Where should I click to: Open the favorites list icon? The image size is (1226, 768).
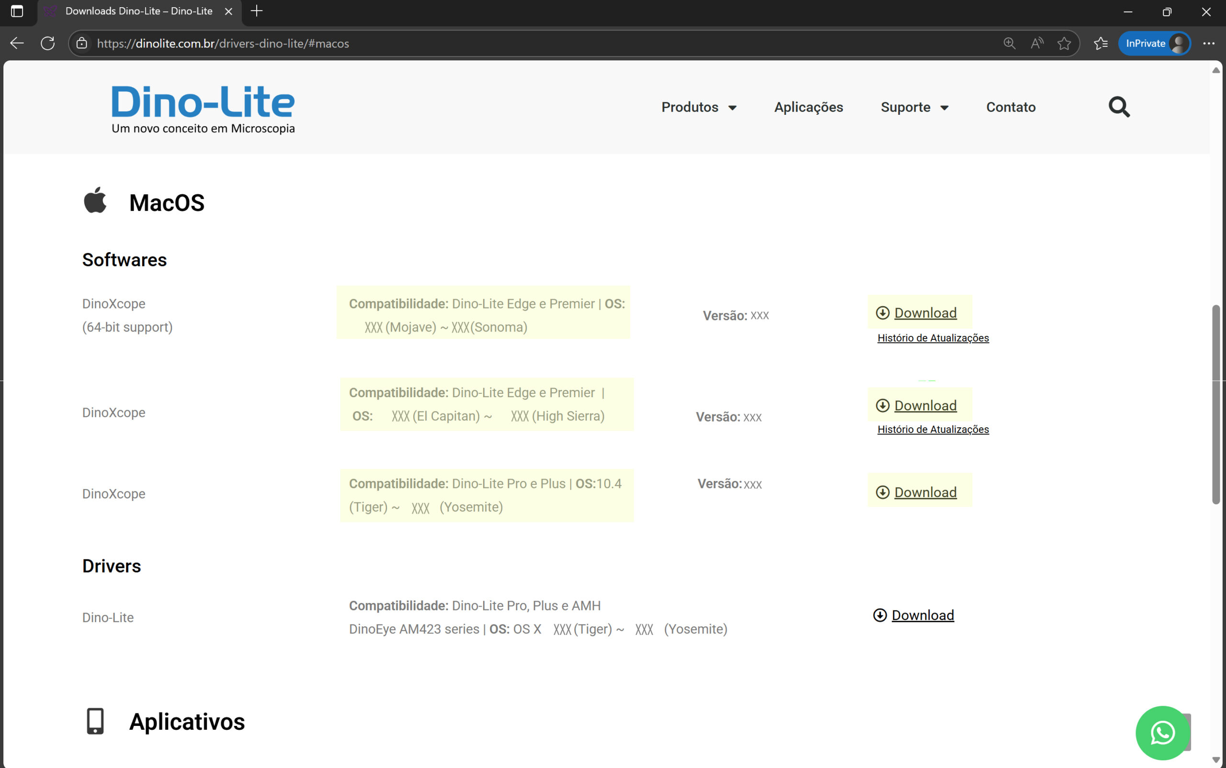coord(1101,43)
